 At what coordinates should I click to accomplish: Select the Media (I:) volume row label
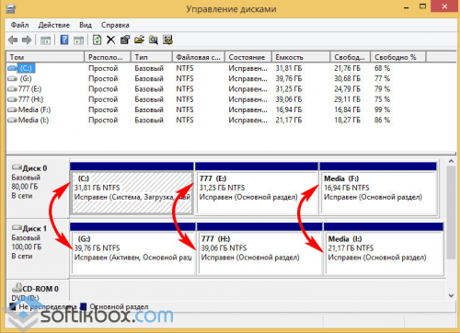33,121
